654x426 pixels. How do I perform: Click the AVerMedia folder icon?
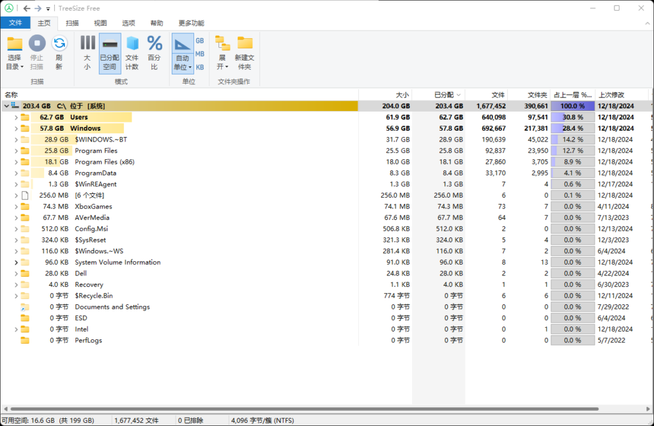click(x=25, y=218)
